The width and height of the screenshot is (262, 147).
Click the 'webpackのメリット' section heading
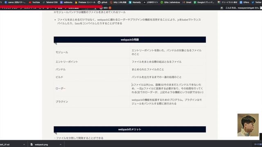click(130, 129)
